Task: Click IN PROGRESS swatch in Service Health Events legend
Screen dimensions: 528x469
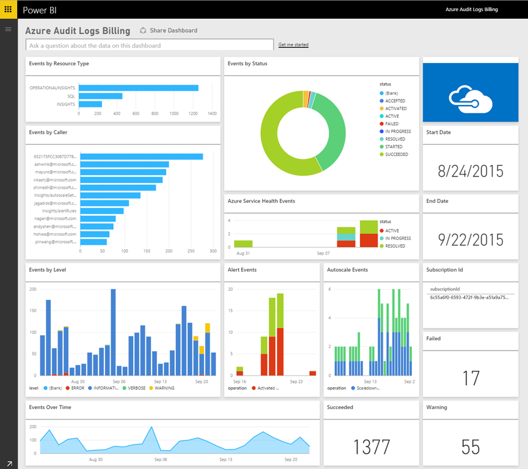Action: pos(381,238)
